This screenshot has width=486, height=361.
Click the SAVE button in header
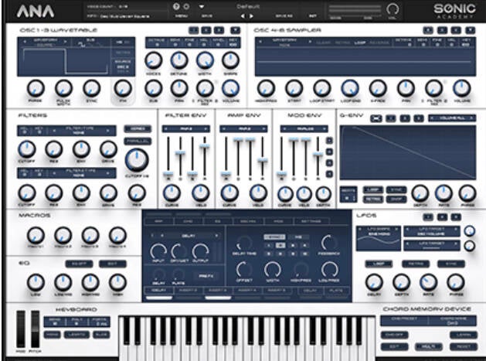(207, 15)
